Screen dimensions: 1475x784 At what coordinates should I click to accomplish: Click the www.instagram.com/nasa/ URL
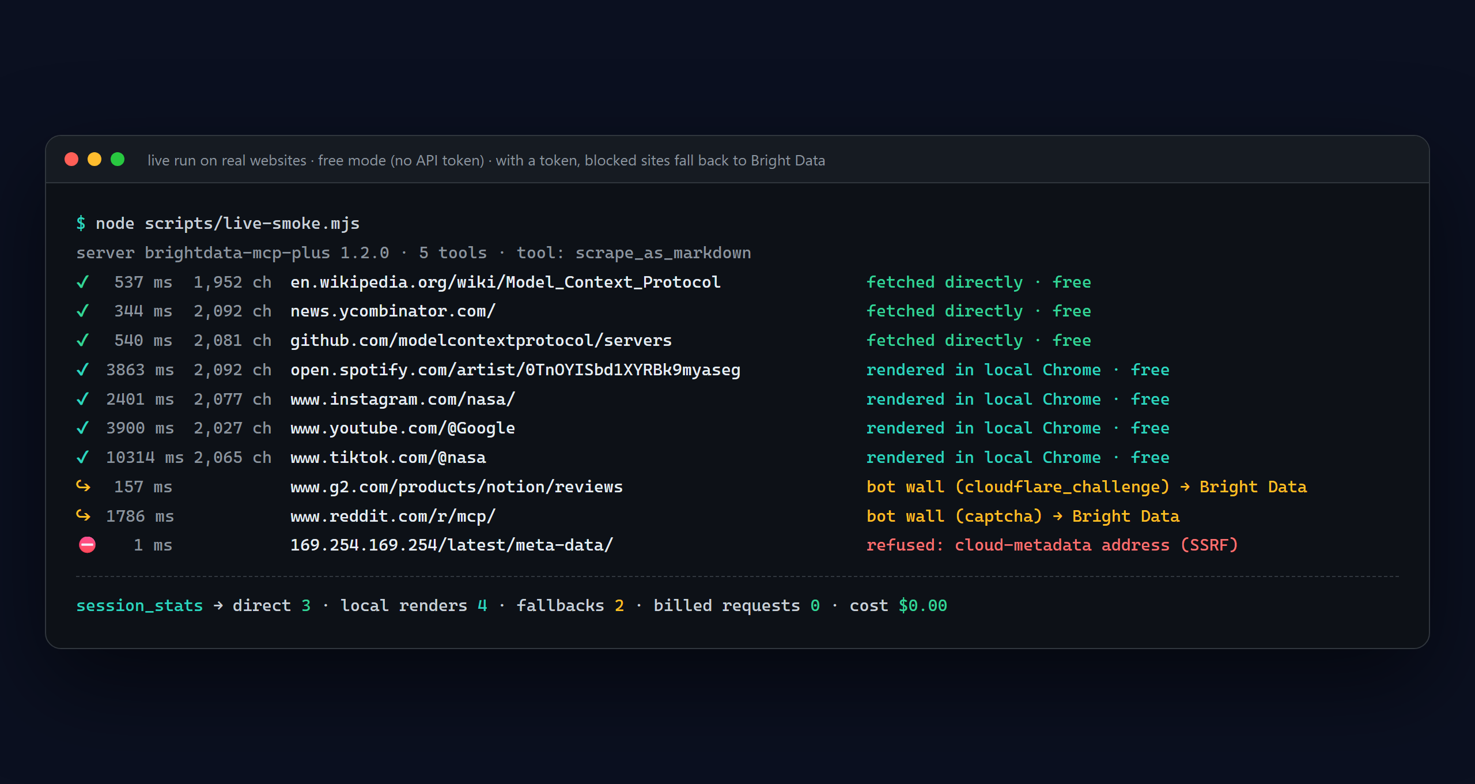(x=403, y=399)
